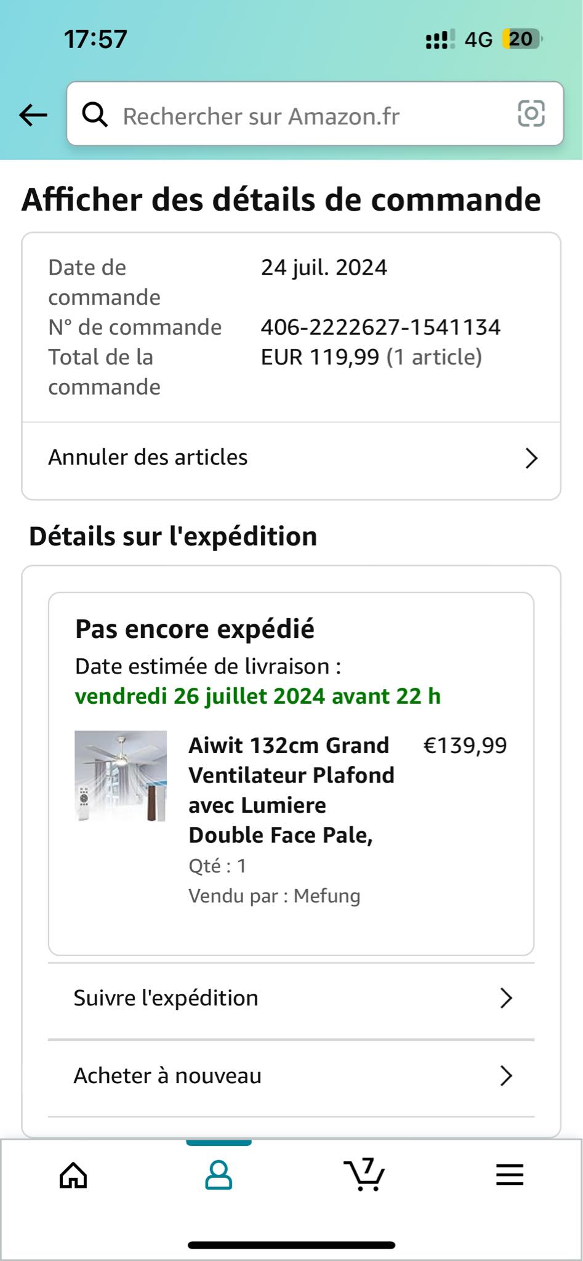Open the Aiwit ceiling fan product title
The width and height of the screenshot is (583, 1261).
click(x=291, y=790)
